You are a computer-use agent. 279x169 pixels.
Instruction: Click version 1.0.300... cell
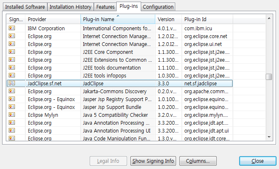coord(168,76)
